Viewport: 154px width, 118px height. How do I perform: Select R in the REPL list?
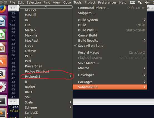pos(46,82)
